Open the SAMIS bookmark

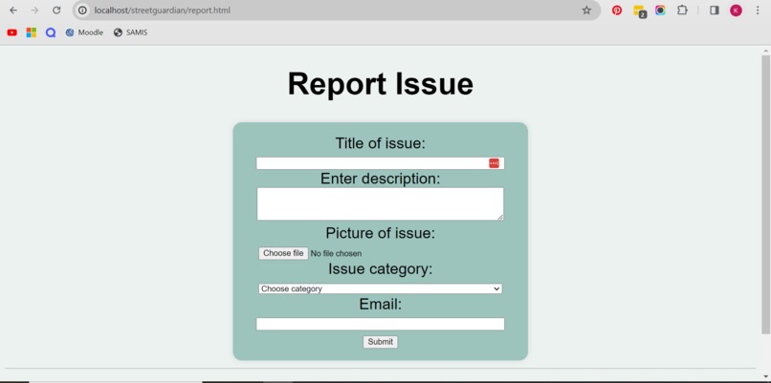click(130, 32)
